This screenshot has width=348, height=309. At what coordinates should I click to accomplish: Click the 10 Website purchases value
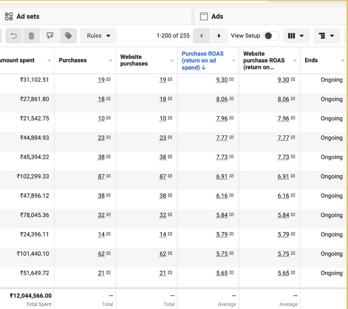pos(163,119)
